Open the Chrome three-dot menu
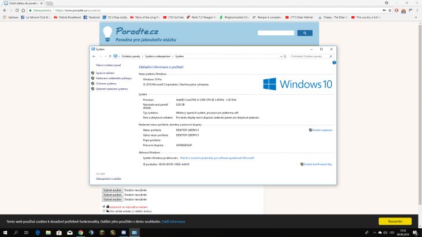Image resolution: width=422 pixels, height=237 pixels. [417, 10]
